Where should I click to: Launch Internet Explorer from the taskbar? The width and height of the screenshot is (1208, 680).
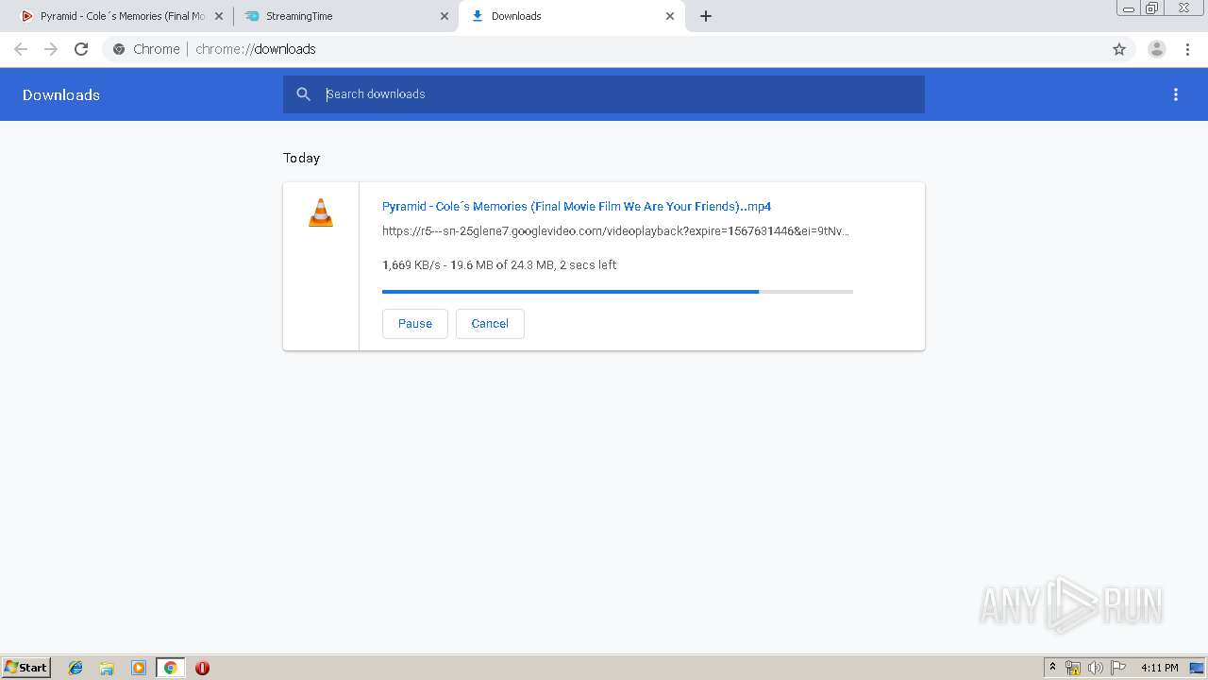75,668
